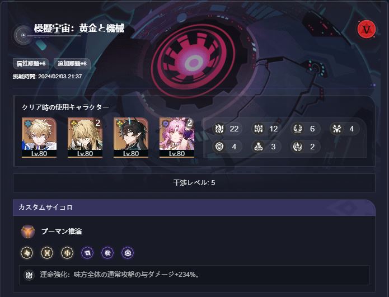This screenshot has height=297, width=389.
Task: Select the path icon showing count 3
Action: (x=258, y=147)
